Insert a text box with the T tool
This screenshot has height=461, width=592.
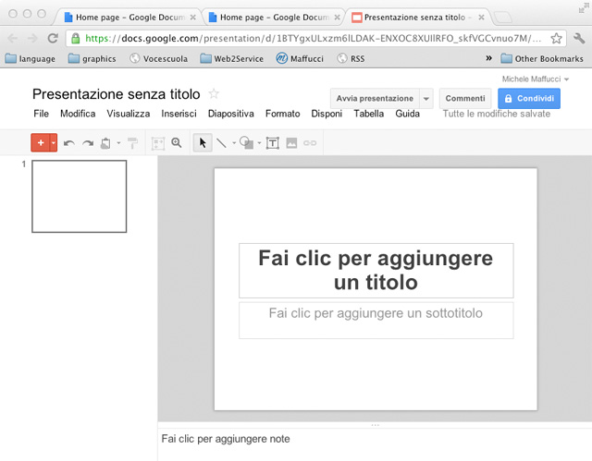point(273,143)
